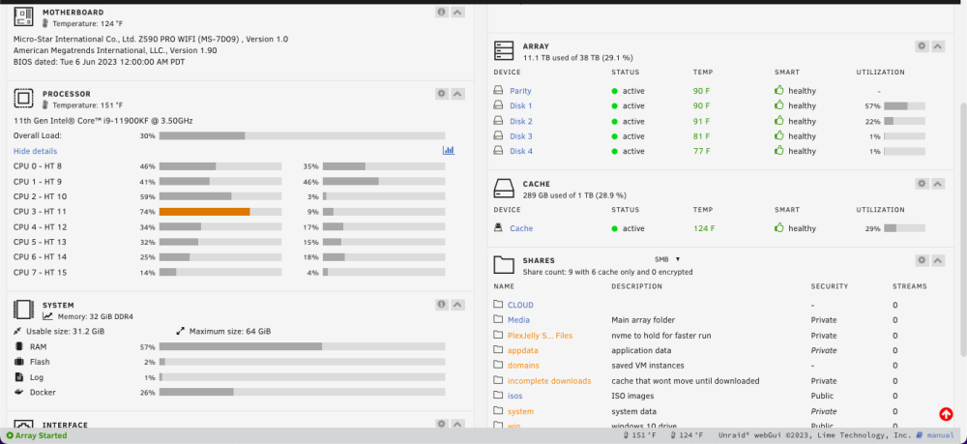Collapse the Array panel

[x=937, y=46]
